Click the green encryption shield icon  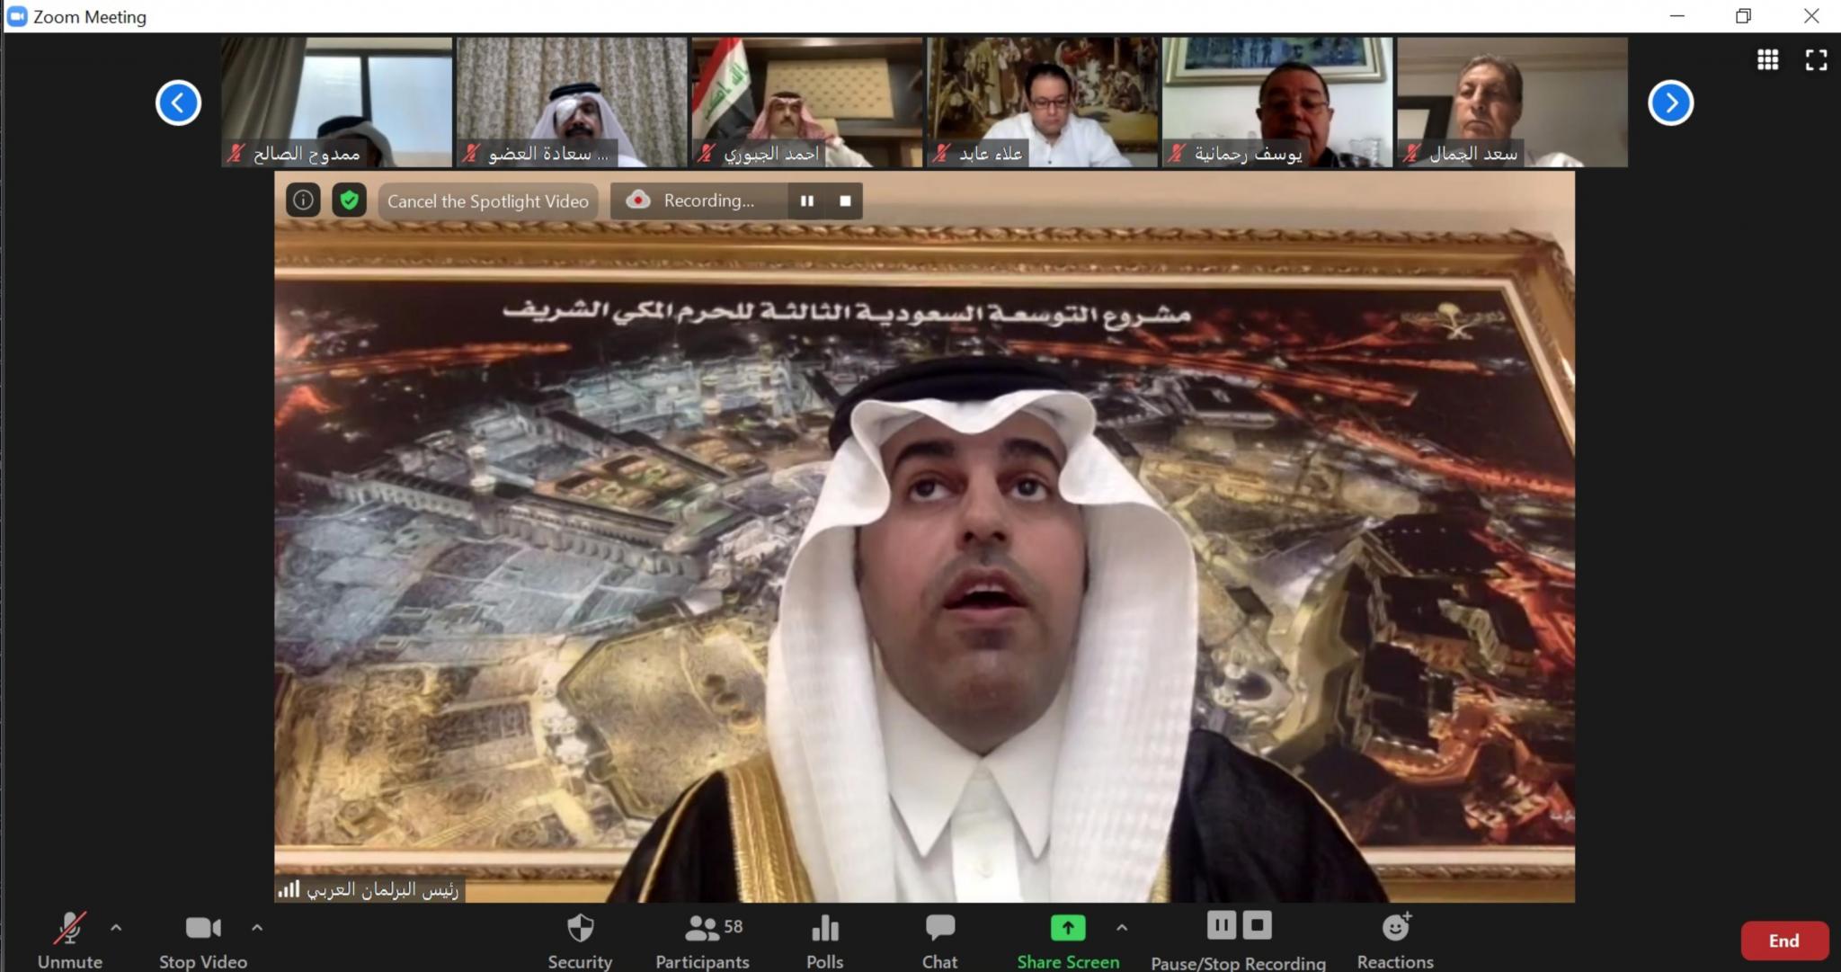(x=349, y=200)
